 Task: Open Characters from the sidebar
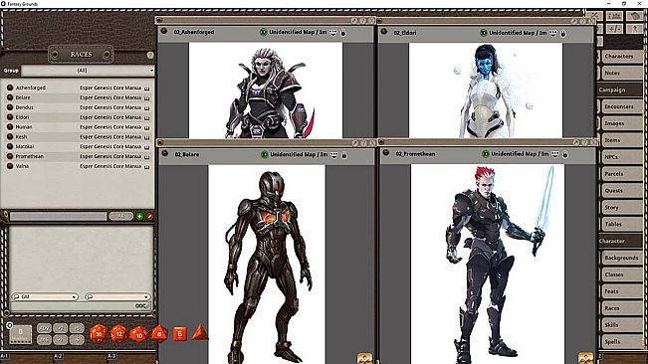point(621,56)
